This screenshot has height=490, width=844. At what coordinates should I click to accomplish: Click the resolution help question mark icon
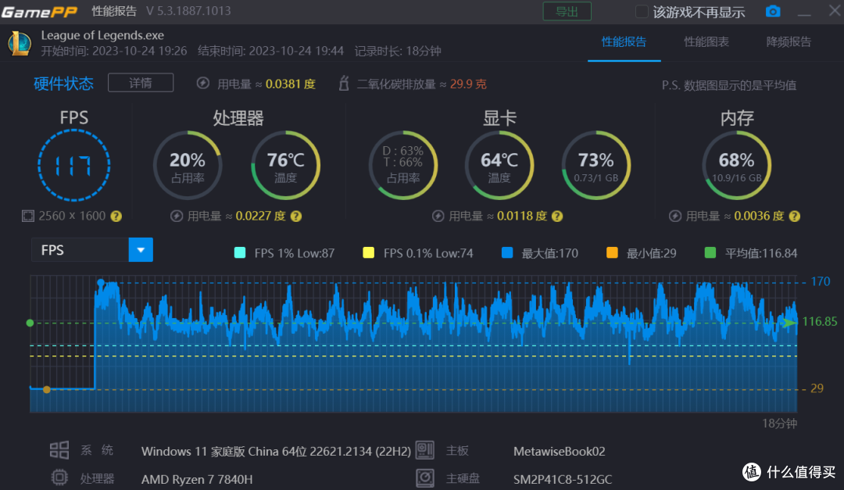tap(116, 216)
